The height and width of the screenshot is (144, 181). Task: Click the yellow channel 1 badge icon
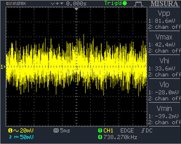[x=10, y=131]
